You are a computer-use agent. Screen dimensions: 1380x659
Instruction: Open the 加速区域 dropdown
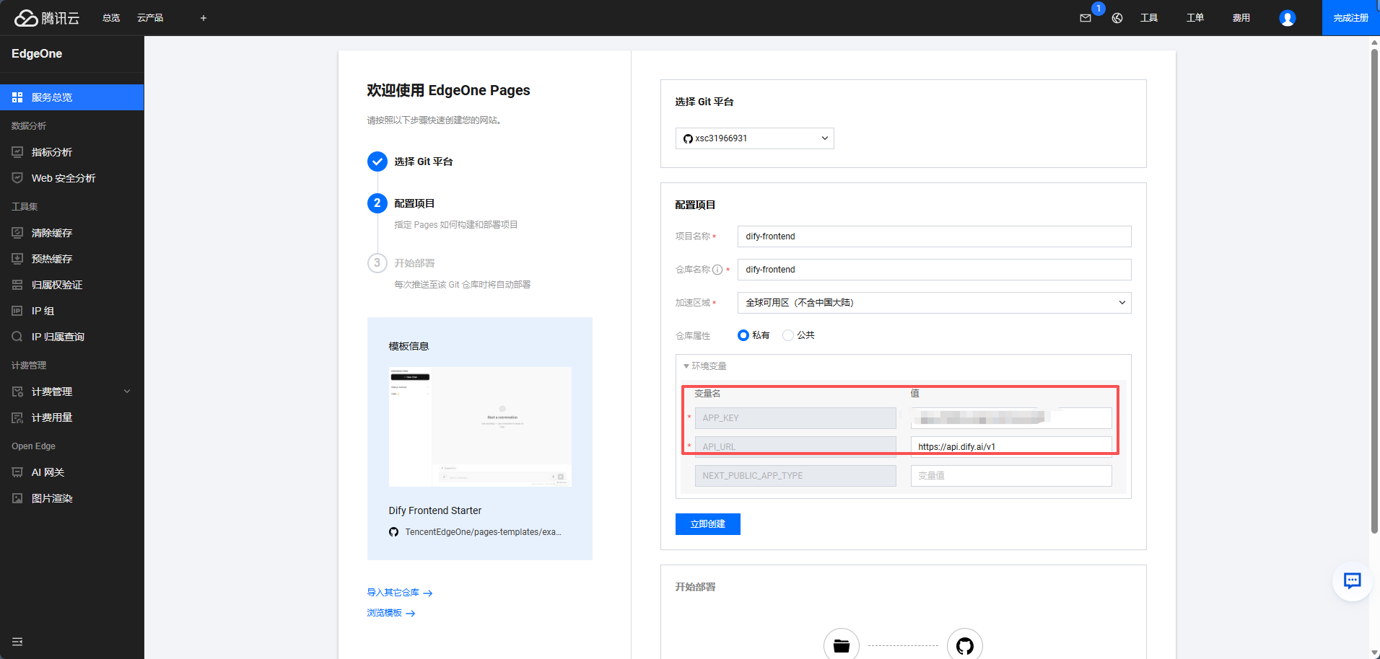coord(934,303)
